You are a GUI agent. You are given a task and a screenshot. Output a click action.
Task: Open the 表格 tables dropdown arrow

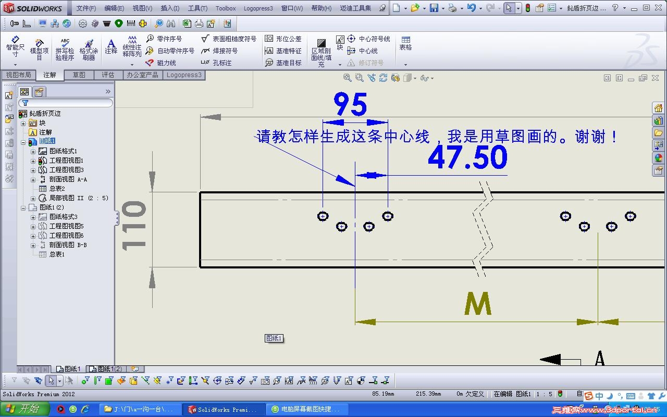[405, 65]
